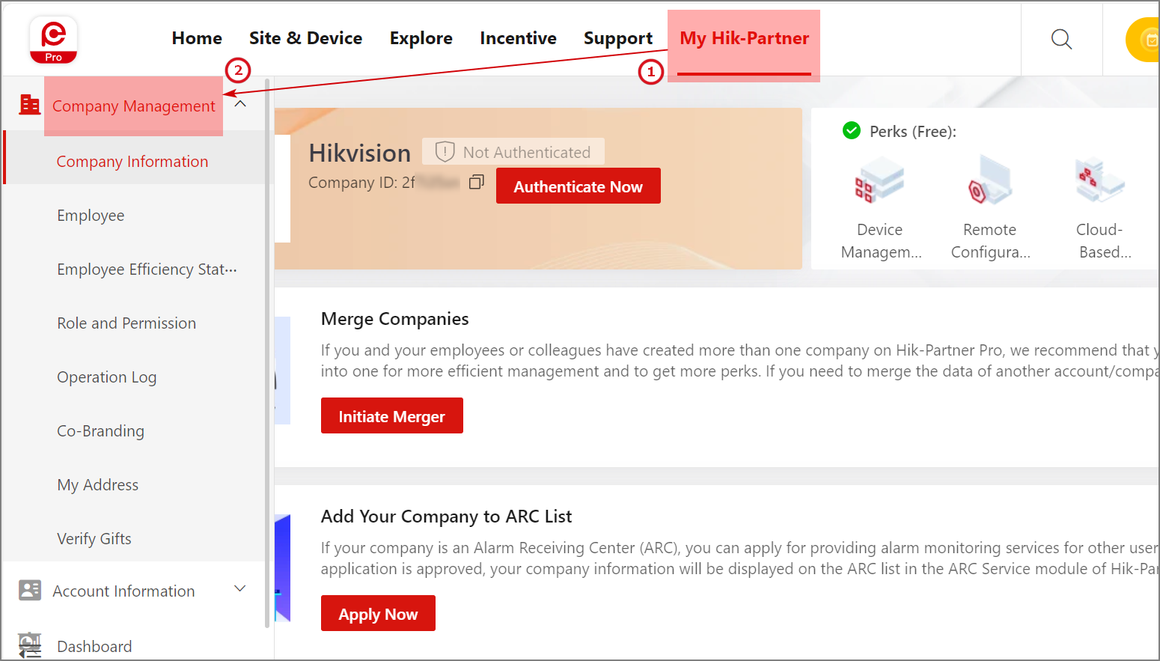Click the yellow circular icon at top right
Viewport: 1160px width, 661px height.
(1144, 40)
